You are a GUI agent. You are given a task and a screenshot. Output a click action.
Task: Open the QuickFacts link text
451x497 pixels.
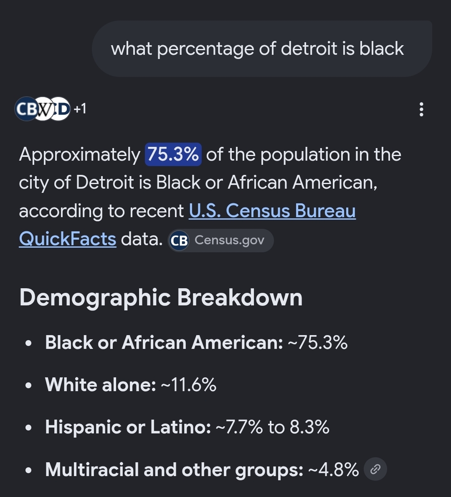(67, 239)
